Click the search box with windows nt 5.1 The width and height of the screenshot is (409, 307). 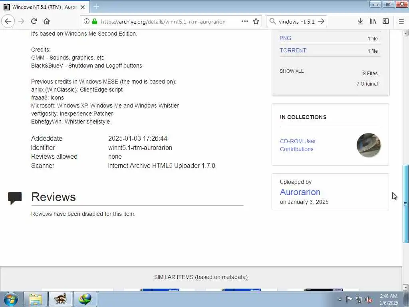pyautogui.click(x=296, y=22)
